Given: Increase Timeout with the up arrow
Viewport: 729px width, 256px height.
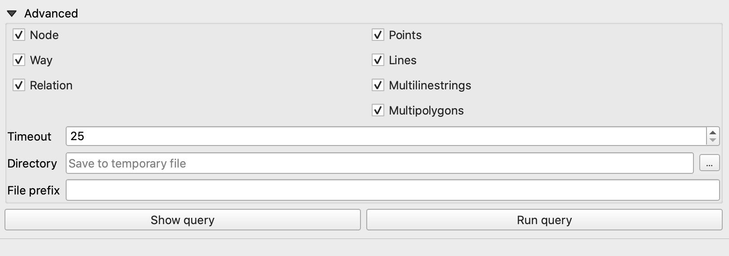Looking at the screenshot, I should pyautogui.click(x=713, y=132).
